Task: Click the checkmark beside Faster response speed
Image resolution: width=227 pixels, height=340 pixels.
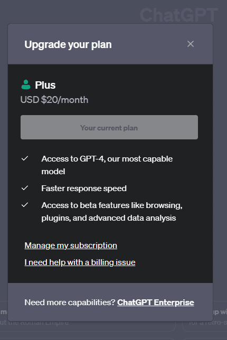Action: point(25,188)
